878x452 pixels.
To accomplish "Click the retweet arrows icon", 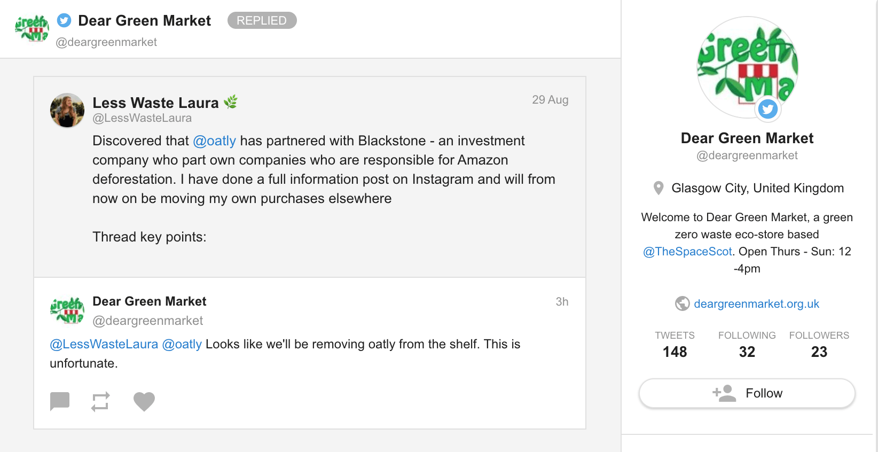I will click(x=100, y=401).
